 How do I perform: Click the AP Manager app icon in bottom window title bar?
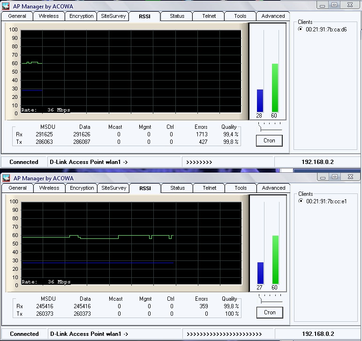tap(6, 178)
